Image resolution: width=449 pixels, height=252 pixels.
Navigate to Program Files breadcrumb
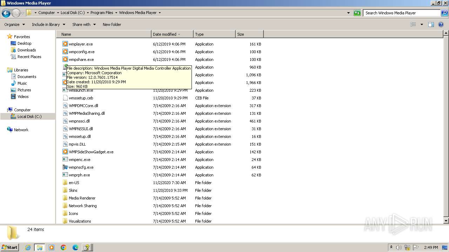click(102, 13)
